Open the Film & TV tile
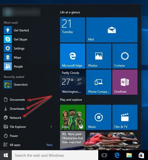The image size is (148, 160). pos(125,117)
